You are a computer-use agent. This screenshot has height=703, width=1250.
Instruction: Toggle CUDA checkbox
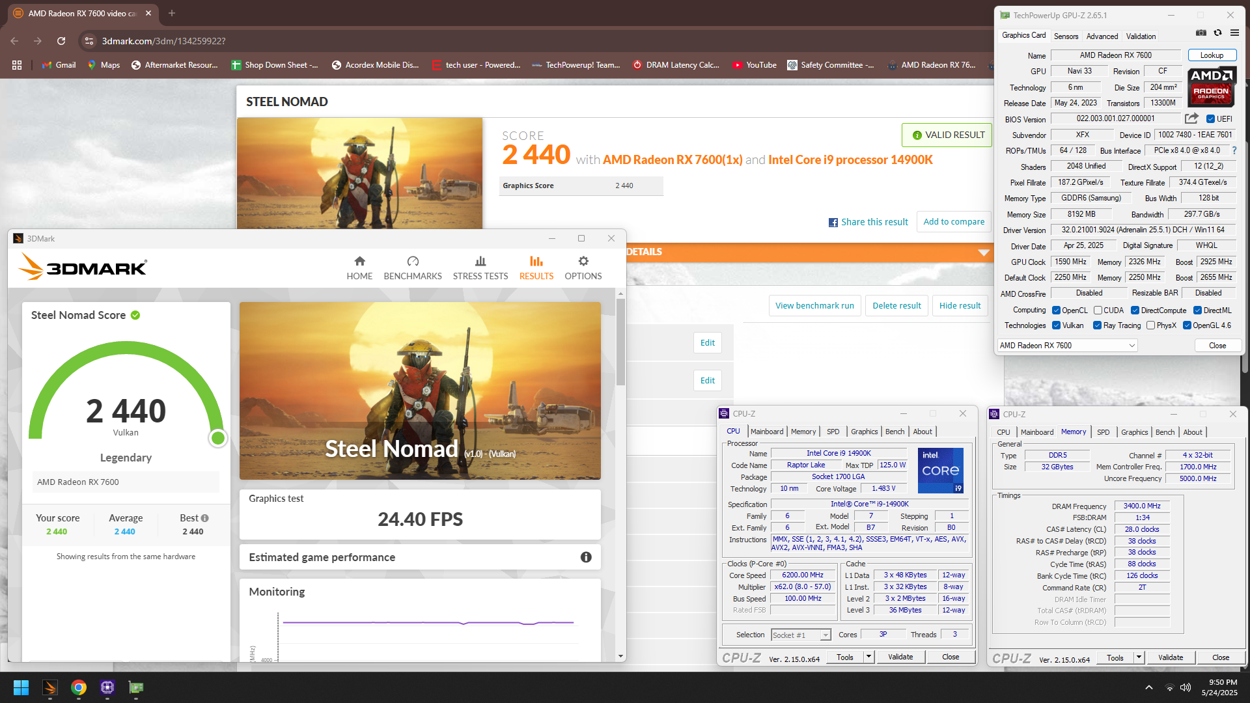[x=1098, y=310]
